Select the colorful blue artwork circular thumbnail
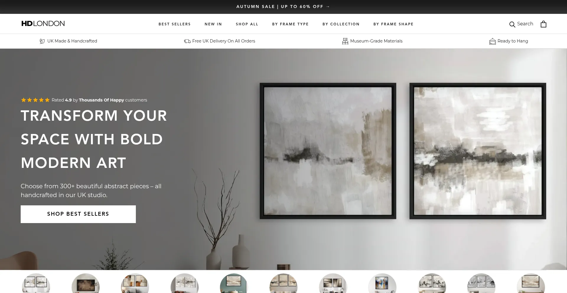Viewport: 567px width, 293px height. click(382, 283)
